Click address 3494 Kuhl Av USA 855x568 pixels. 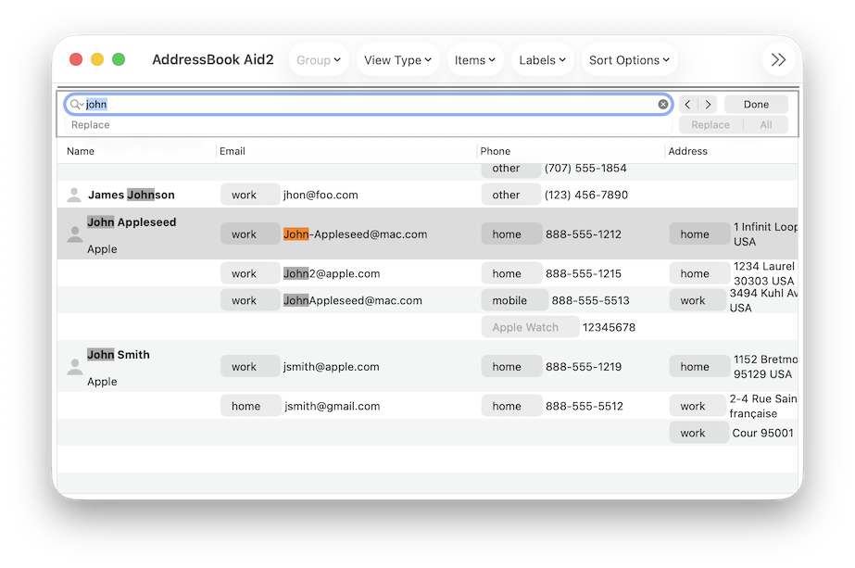763,300
